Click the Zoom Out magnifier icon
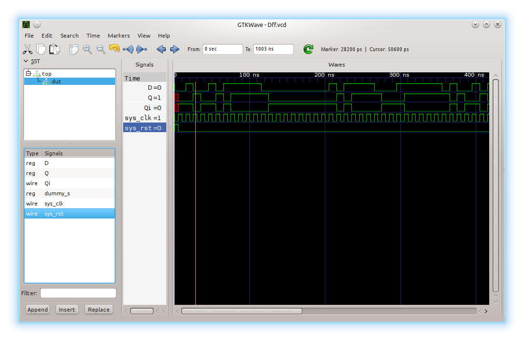Viewport: 524px width, 341px height. pyautogui.click(x=101, y=49)
